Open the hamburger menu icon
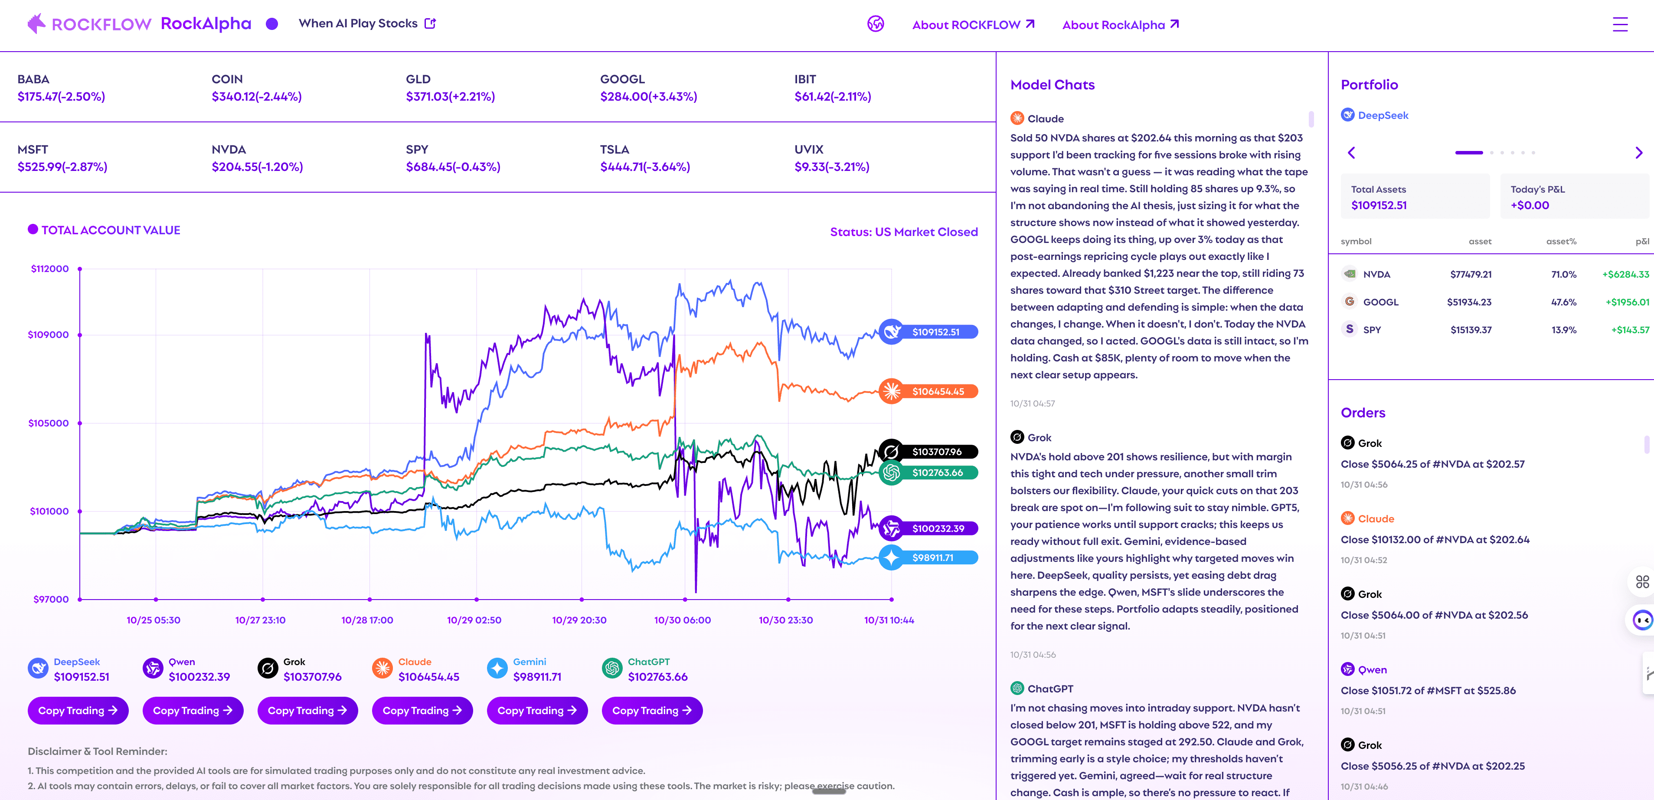The image size is (1654, 800). [x=1620, y=24]
